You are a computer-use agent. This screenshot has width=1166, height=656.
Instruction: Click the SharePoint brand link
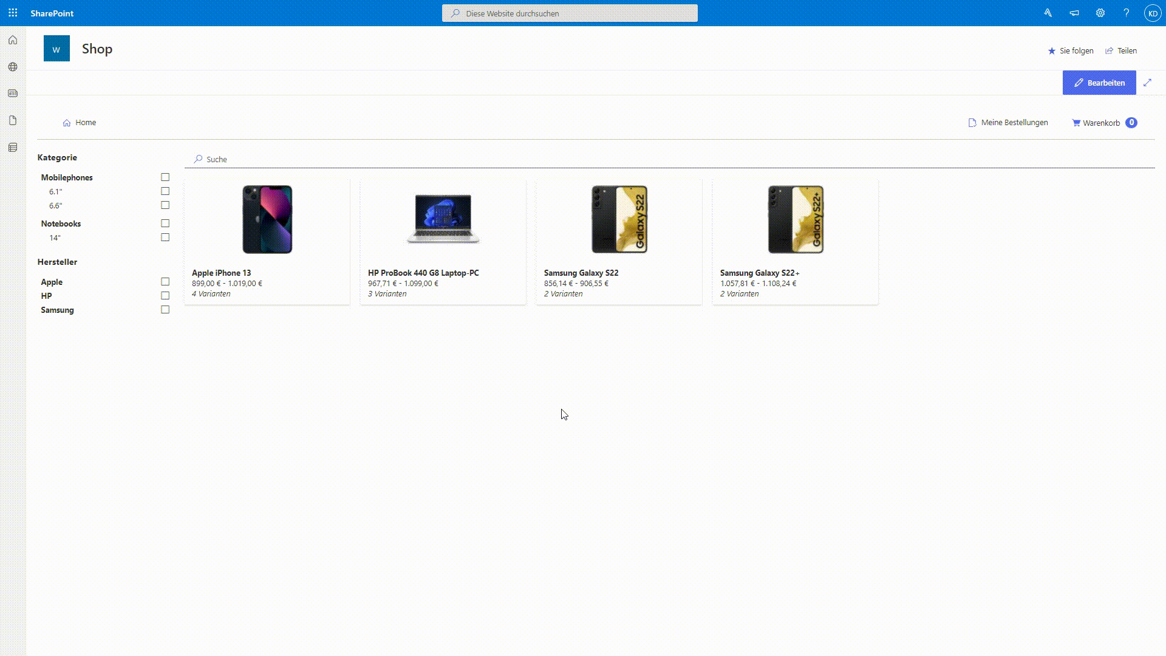52,13
